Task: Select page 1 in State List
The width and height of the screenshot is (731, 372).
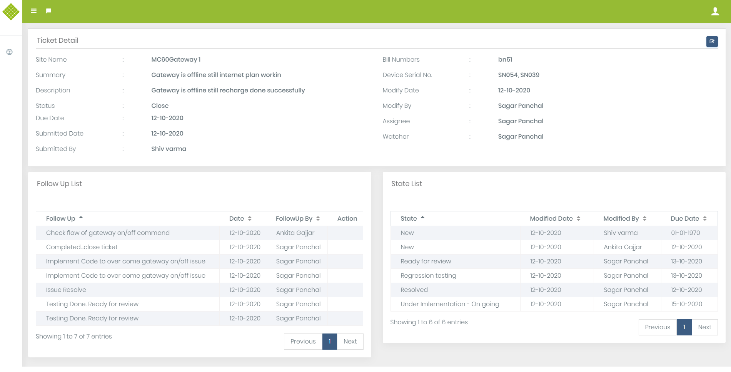Action: [684, 327]
